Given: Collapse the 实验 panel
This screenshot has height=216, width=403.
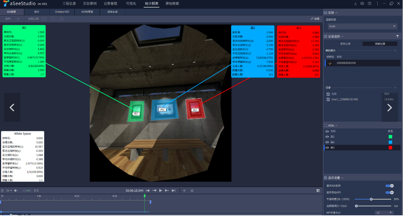Looking at the screenshot, I should tap(337, 13).
